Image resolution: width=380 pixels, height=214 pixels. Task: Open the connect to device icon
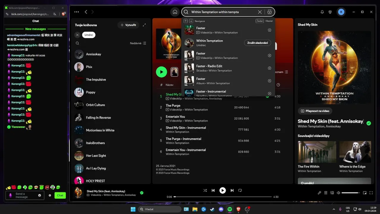[332, 193]
